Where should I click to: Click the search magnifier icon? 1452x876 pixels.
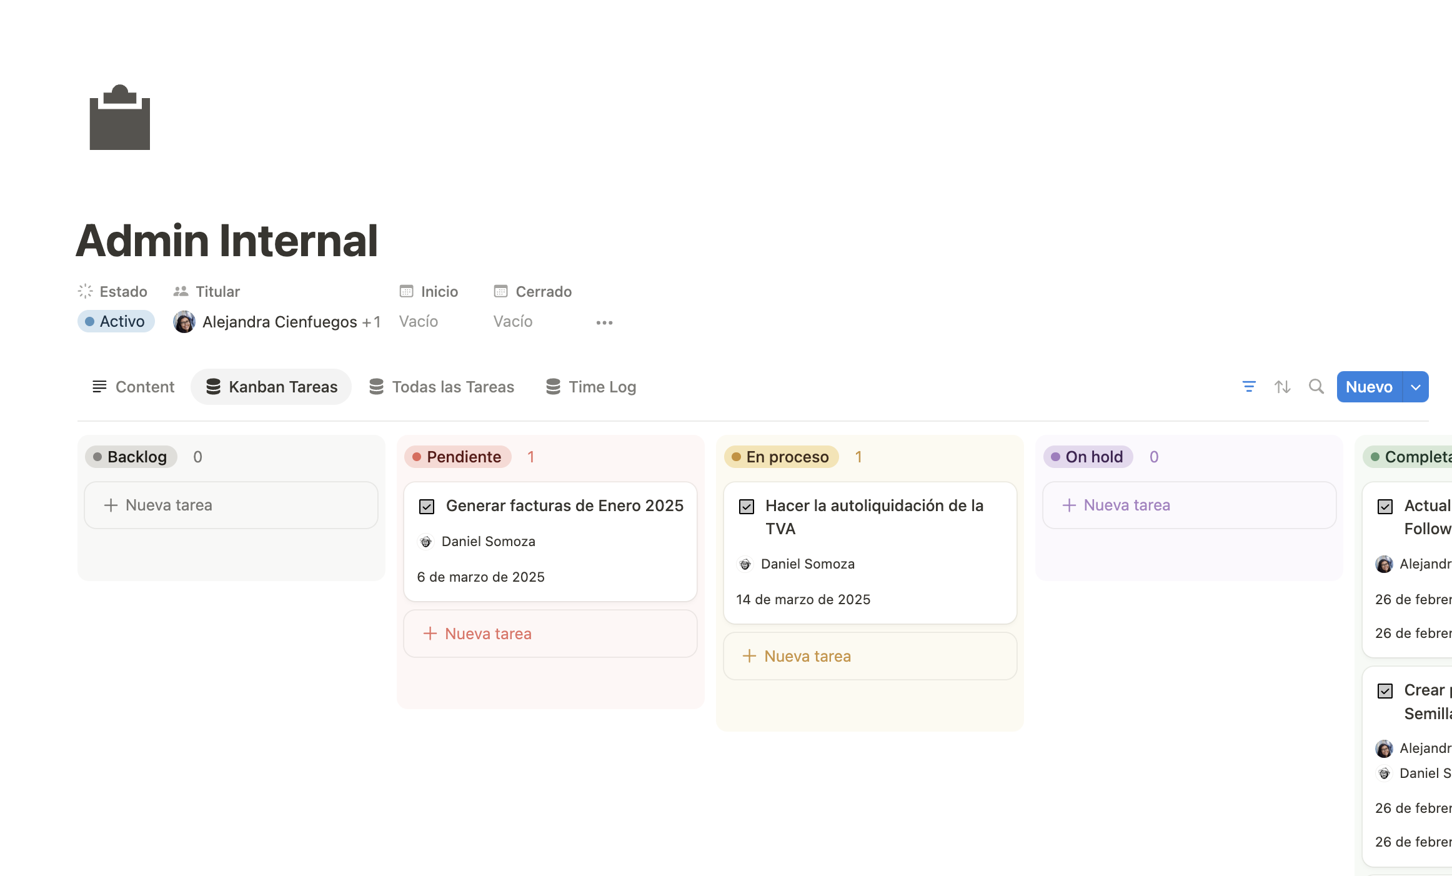tap(1316, 387)
